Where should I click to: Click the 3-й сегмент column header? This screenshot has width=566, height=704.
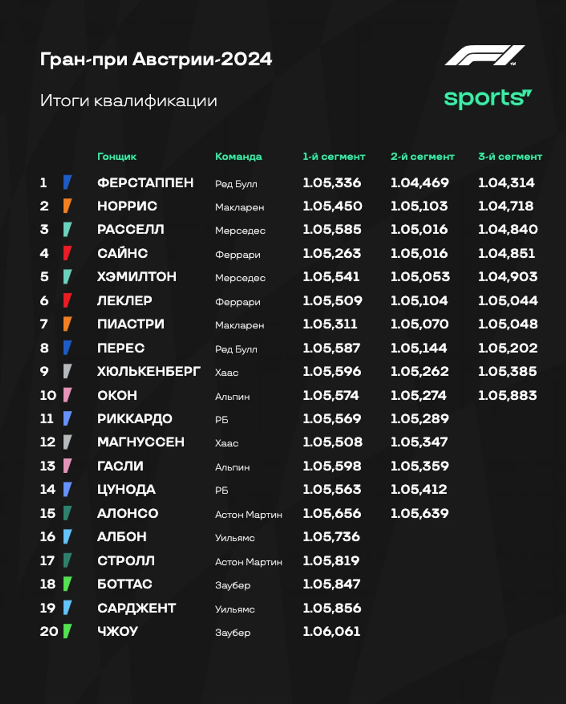tap(510, 156)
